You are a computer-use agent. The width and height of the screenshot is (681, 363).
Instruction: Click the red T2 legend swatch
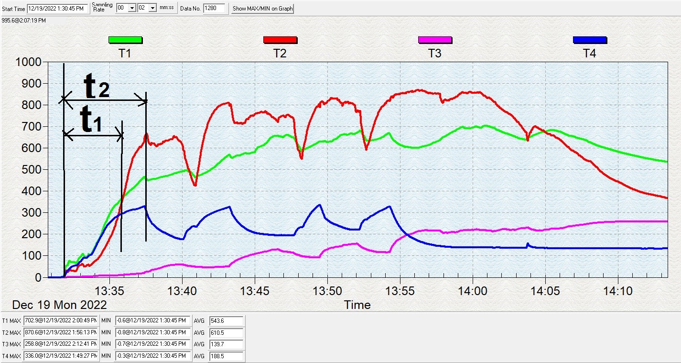click(x=280, y=40)
